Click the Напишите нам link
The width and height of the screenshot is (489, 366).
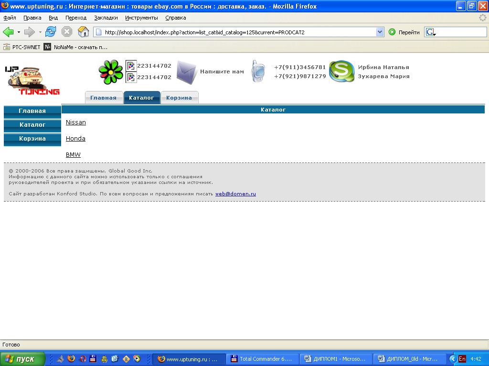(222, 71)
